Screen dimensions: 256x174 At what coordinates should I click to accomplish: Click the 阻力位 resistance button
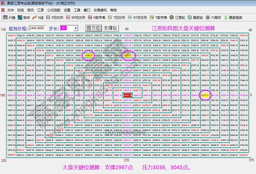(93, 28)
